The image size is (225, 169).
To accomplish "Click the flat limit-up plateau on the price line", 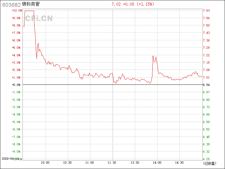I will 29,11.
